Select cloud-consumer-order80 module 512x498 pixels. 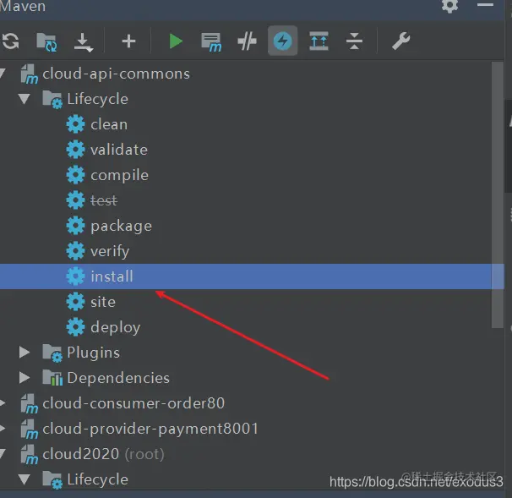[x=133, y=403]
